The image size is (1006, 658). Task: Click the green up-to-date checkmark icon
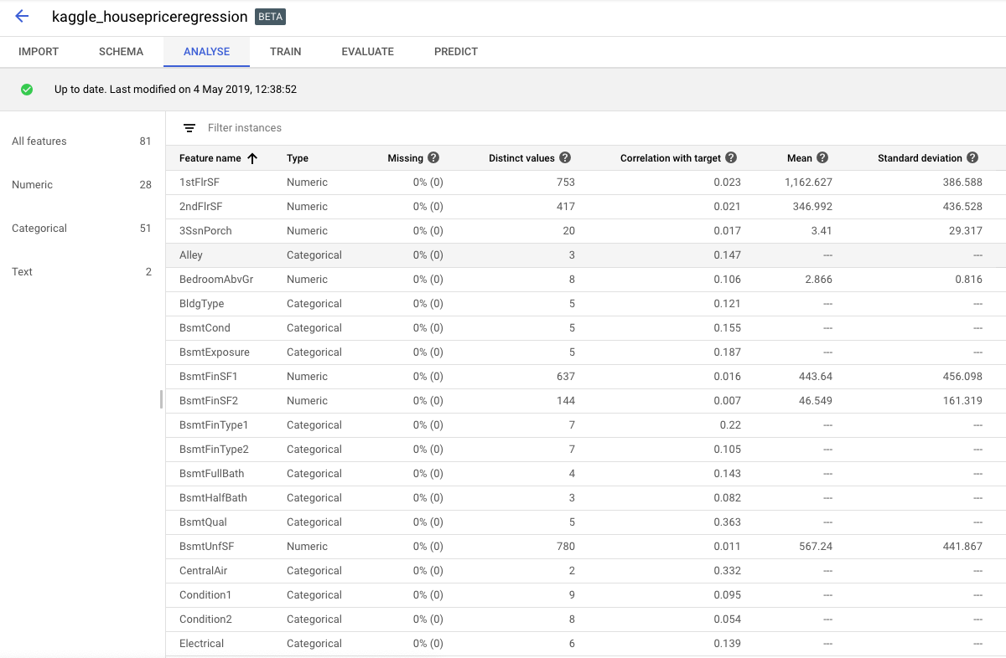pos(27,90)
